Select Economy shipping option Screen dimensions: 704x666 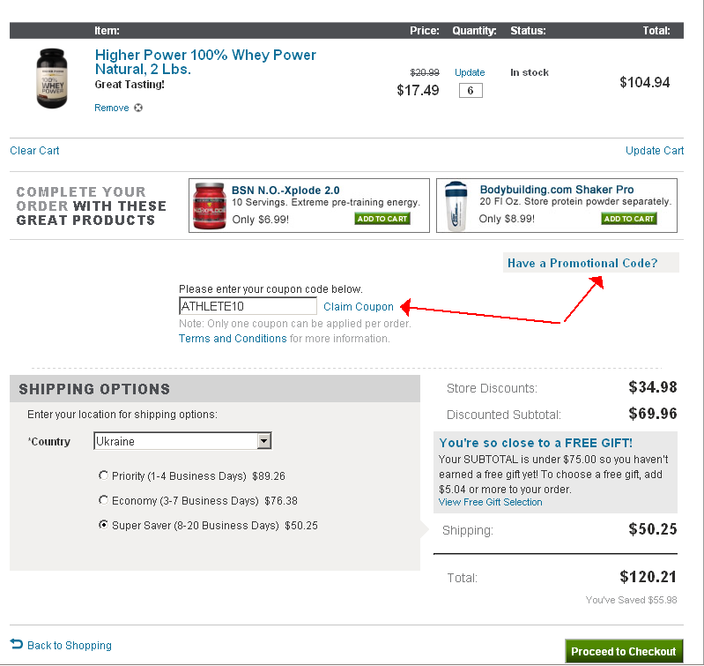104,501
